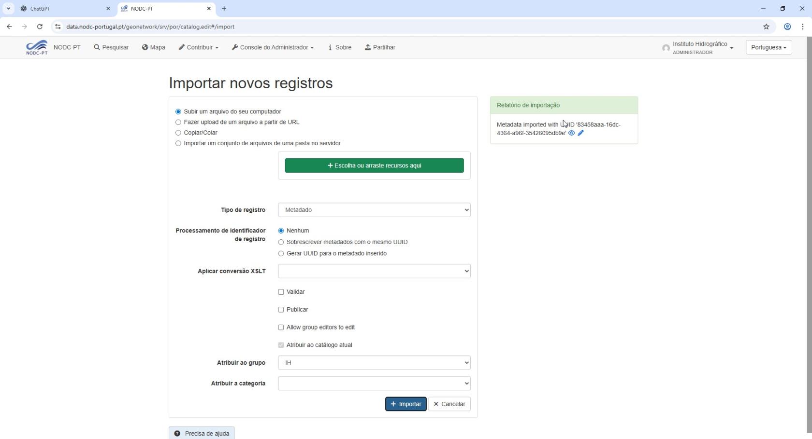This screenshot has height=439, width=812.
Task: Open Contribuir menu
Action: [x=198, y=47]
